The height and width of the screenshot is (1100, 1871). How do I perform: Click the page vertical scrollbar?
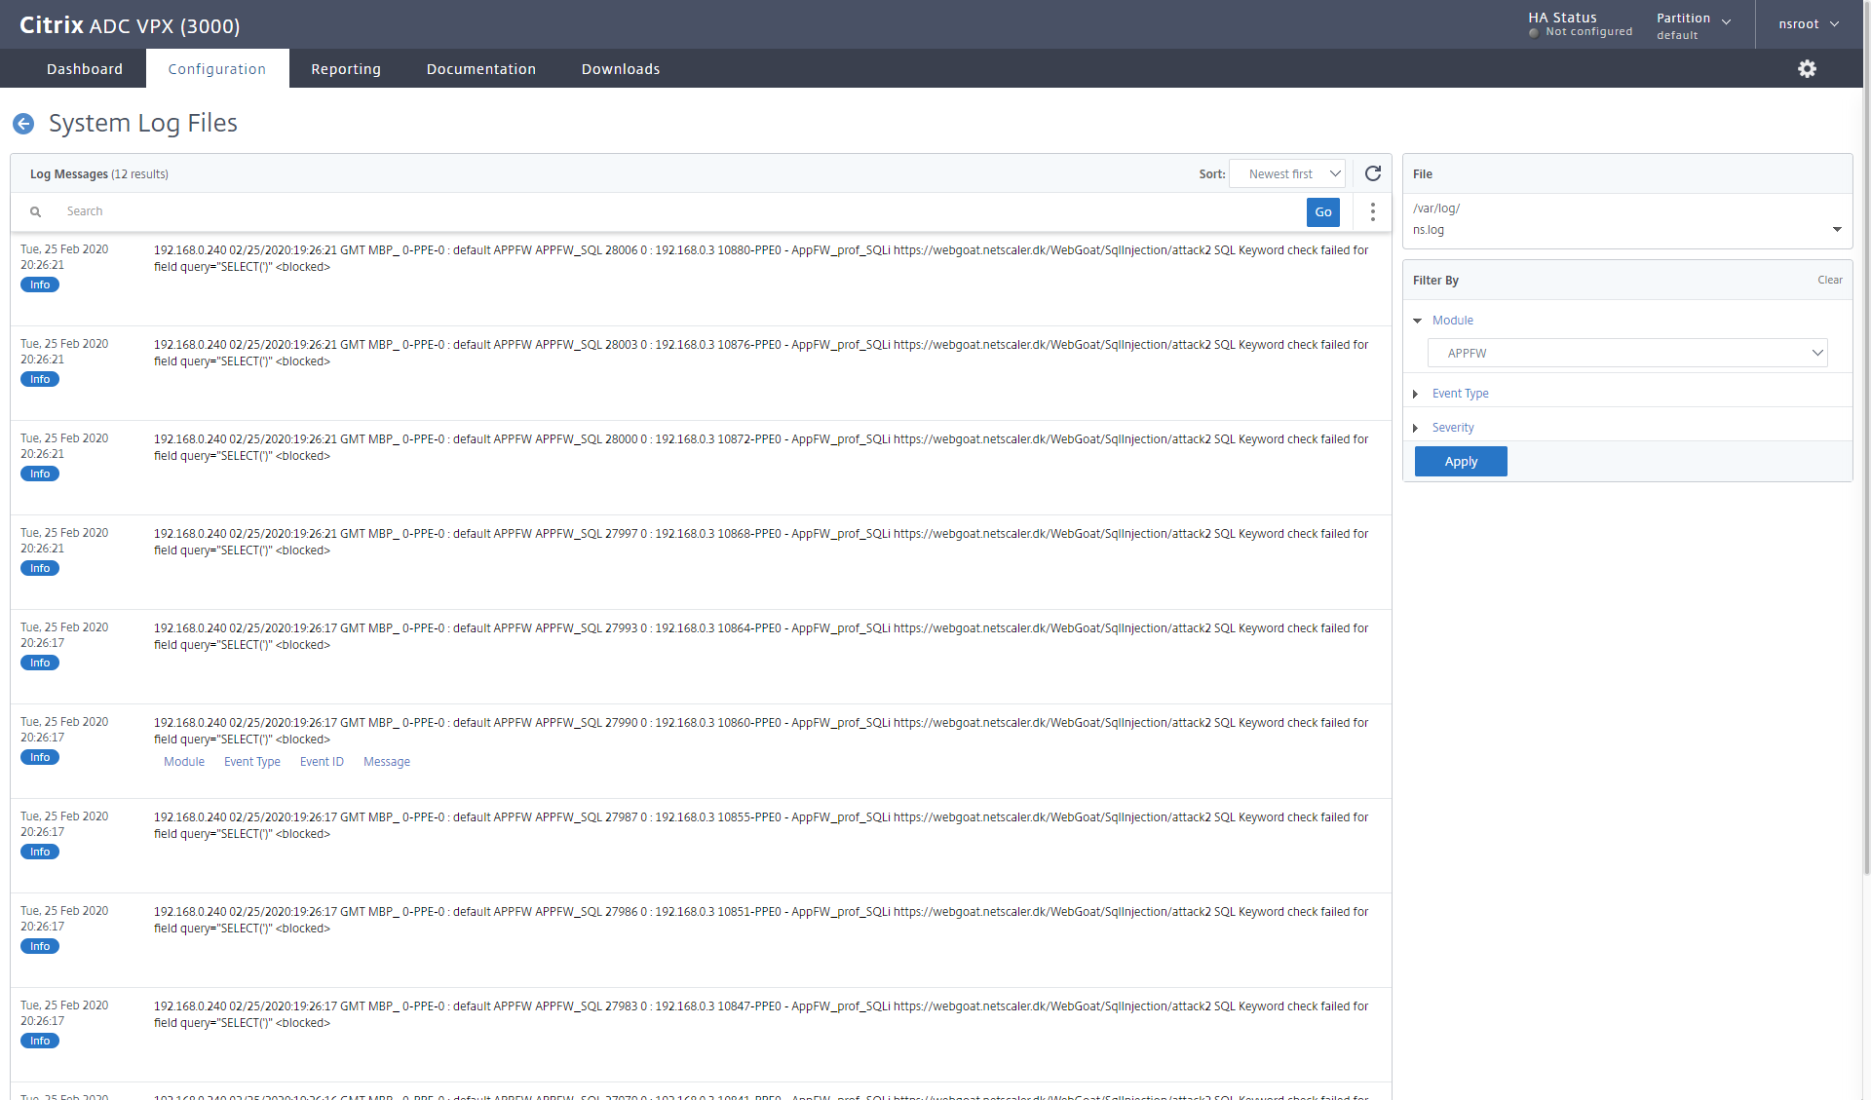pyautogui.click(x=1866, y=438)
